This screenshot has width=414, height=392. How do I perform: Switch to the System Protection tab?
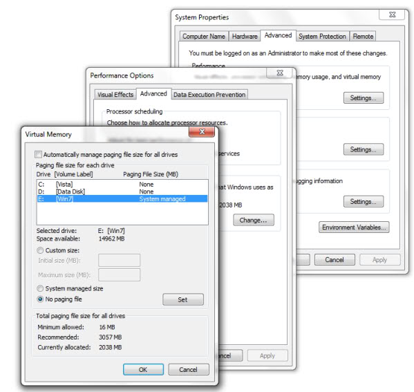click(322, 36)
